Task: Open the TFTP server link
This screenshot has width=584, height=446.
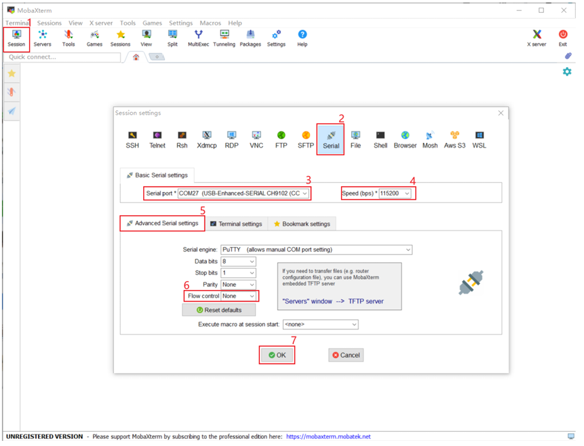Action: click(365, 301)
